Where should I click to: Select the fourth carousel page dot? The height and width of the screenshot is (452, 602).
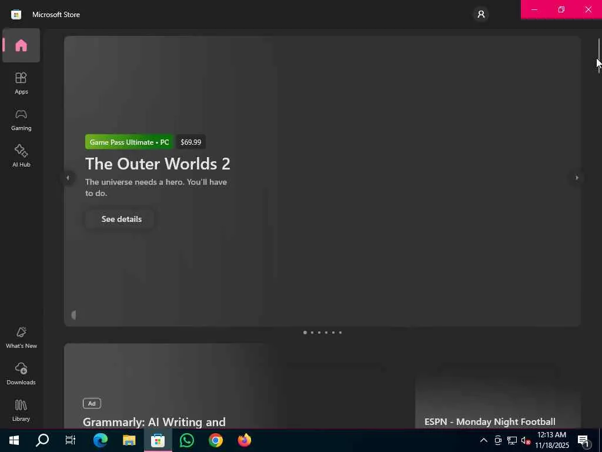tap(326, 333)
